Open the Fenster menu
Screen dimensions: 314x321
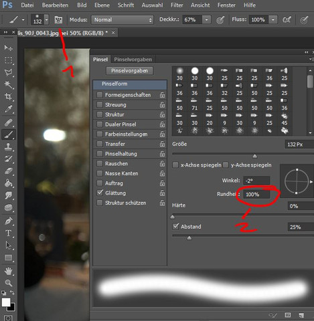[226, 5]
